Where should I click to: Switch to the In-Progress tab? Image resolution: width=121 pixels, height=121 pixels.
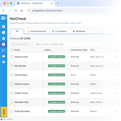59,31
